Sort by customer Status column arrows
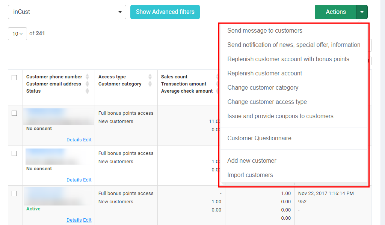Image resolution: width=385 pixels, height=225 pixels. 88,91
